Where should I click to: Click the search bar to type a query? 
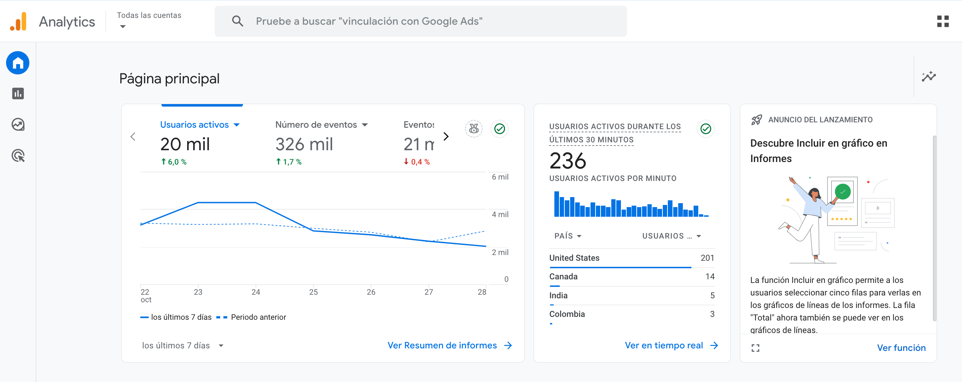click(411, 21)
